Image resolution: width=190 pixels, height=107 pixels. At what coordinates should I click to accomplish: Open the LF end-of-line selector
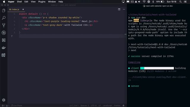click(100, 106)
